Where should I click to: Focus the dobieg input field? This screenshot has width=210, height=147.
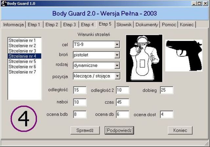pyautogui.click(x=167, y=90)
